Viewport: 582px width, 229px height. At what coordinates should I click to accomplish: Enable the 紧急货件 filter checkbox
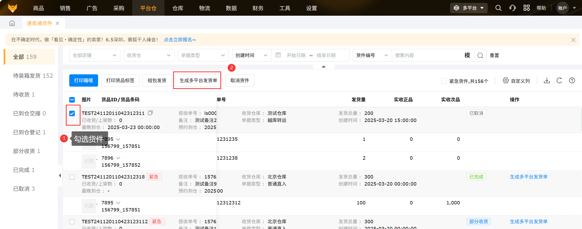(444, 81)
